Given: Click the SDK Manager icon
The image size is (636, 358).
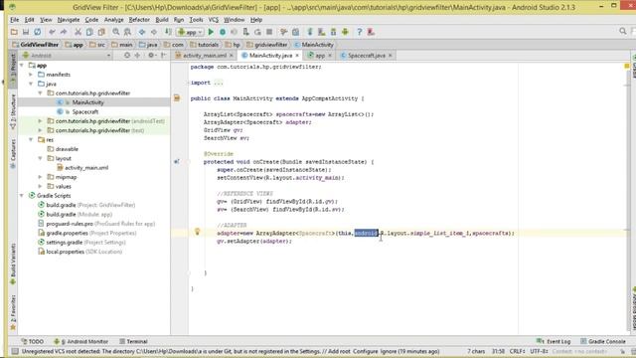Looking at the screenshot, I should coord(334,32).
